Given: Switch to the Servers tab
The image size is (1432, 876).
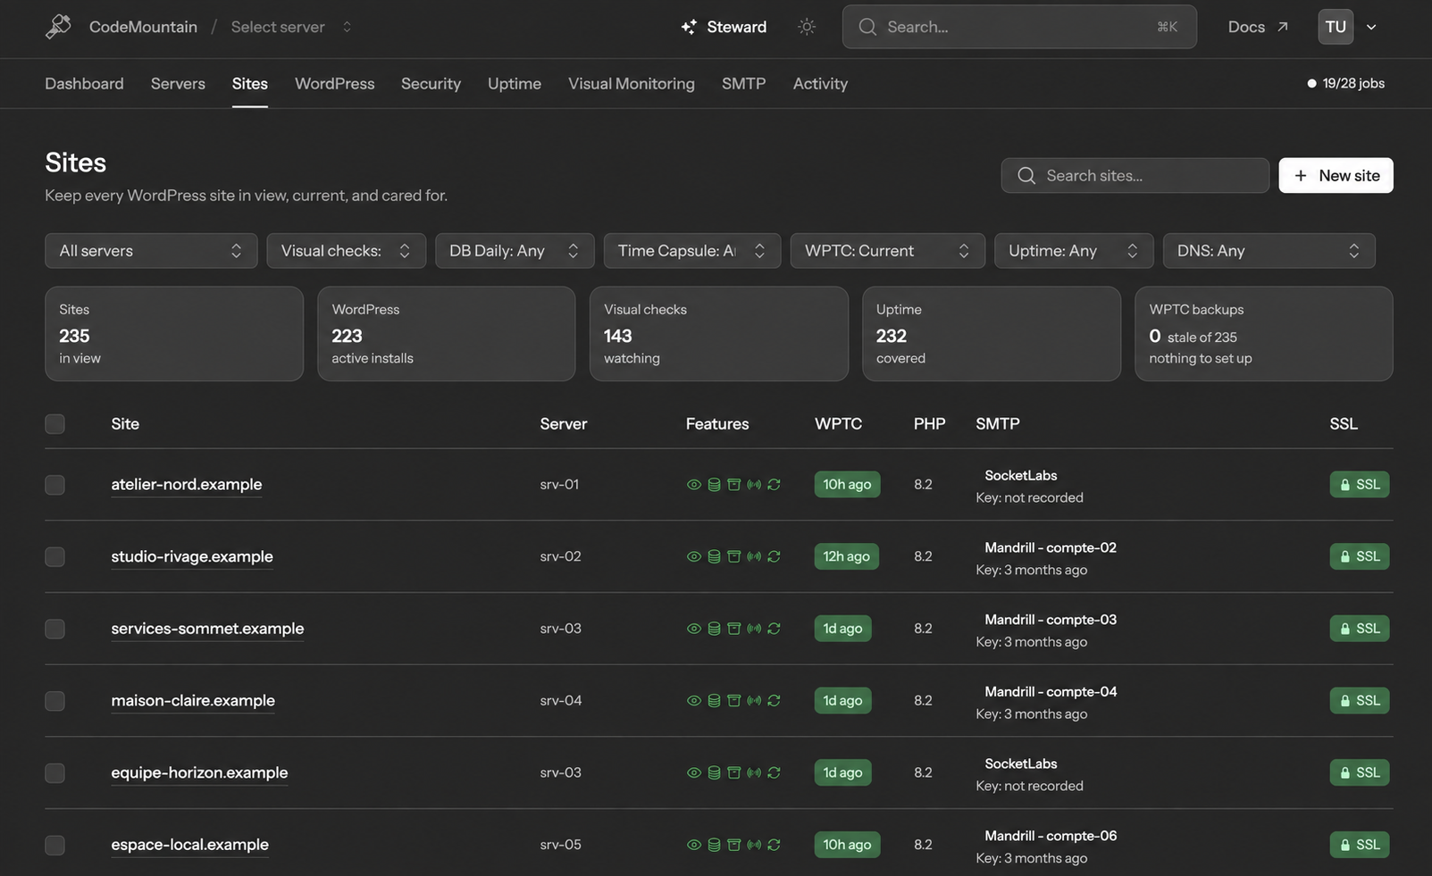Looking at the screenshot, I should point(178,83).
